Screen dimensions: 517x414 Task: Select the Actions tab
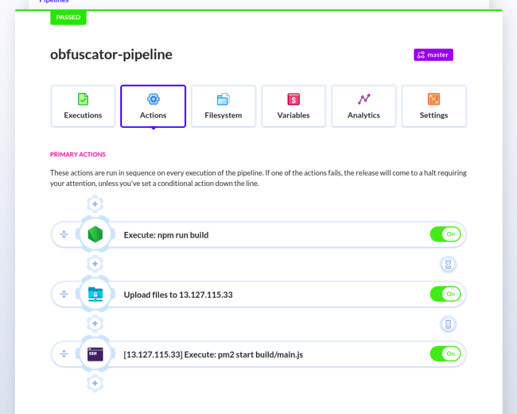[153, 106]
